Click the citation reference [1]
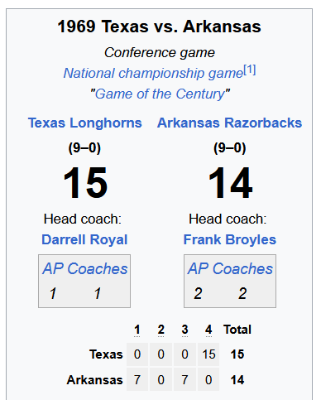The height and width of the screenshot is (400, 321). pos(250,70)
